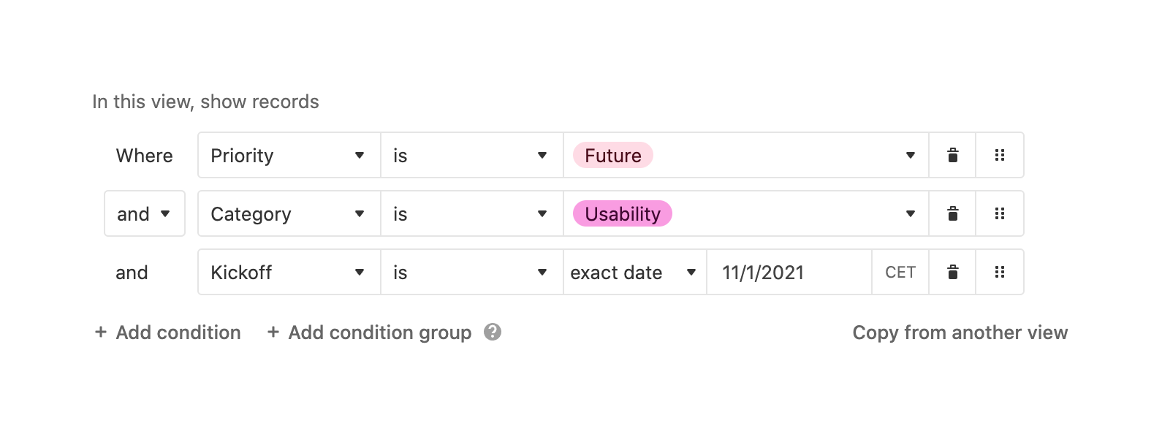Delete the Kickoff filter condition

952,272
